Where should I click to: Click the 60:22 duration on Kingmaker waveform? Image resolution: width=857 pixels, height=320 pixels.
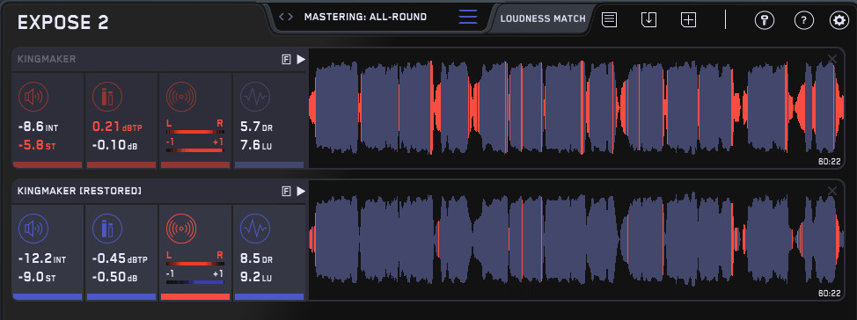[829, 162]
